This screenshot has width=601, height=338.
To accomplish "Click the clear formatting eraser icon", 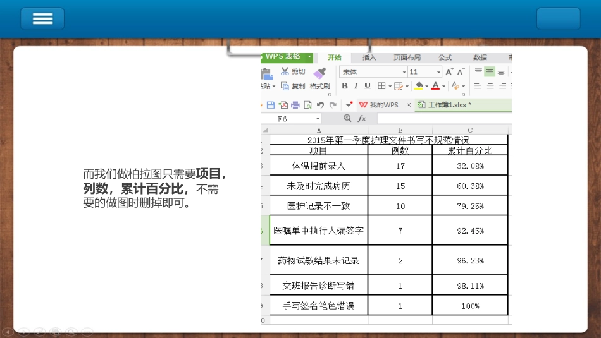I will point(455,86).
